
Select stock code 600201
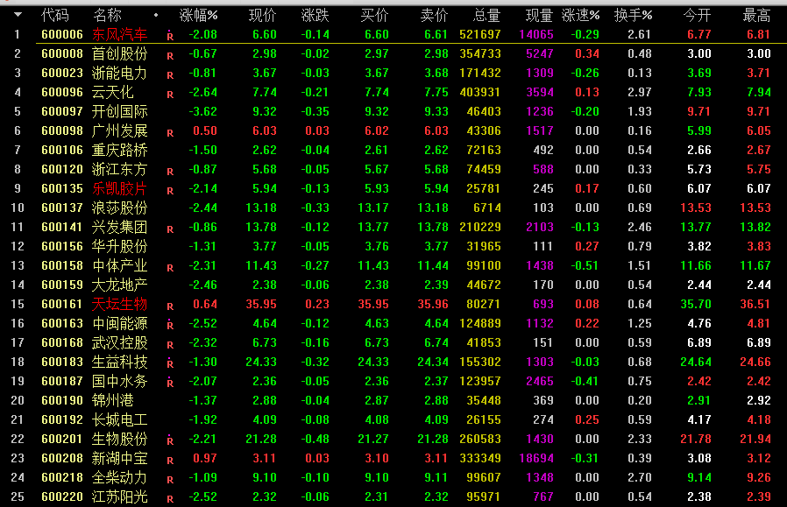pyautogui.click(x=62, y=439)
